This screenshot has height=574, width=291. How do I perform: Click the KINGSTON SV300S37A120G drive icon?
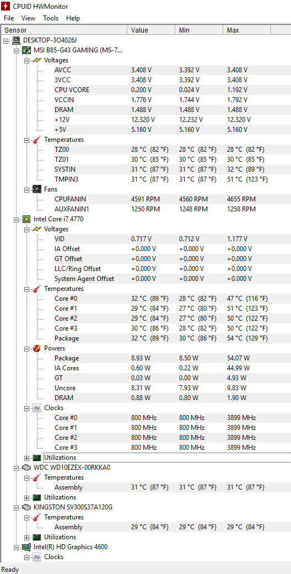(x=26, y=507)
